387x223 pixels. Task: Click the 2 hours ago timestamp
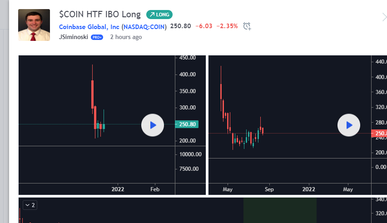(126, 37)
